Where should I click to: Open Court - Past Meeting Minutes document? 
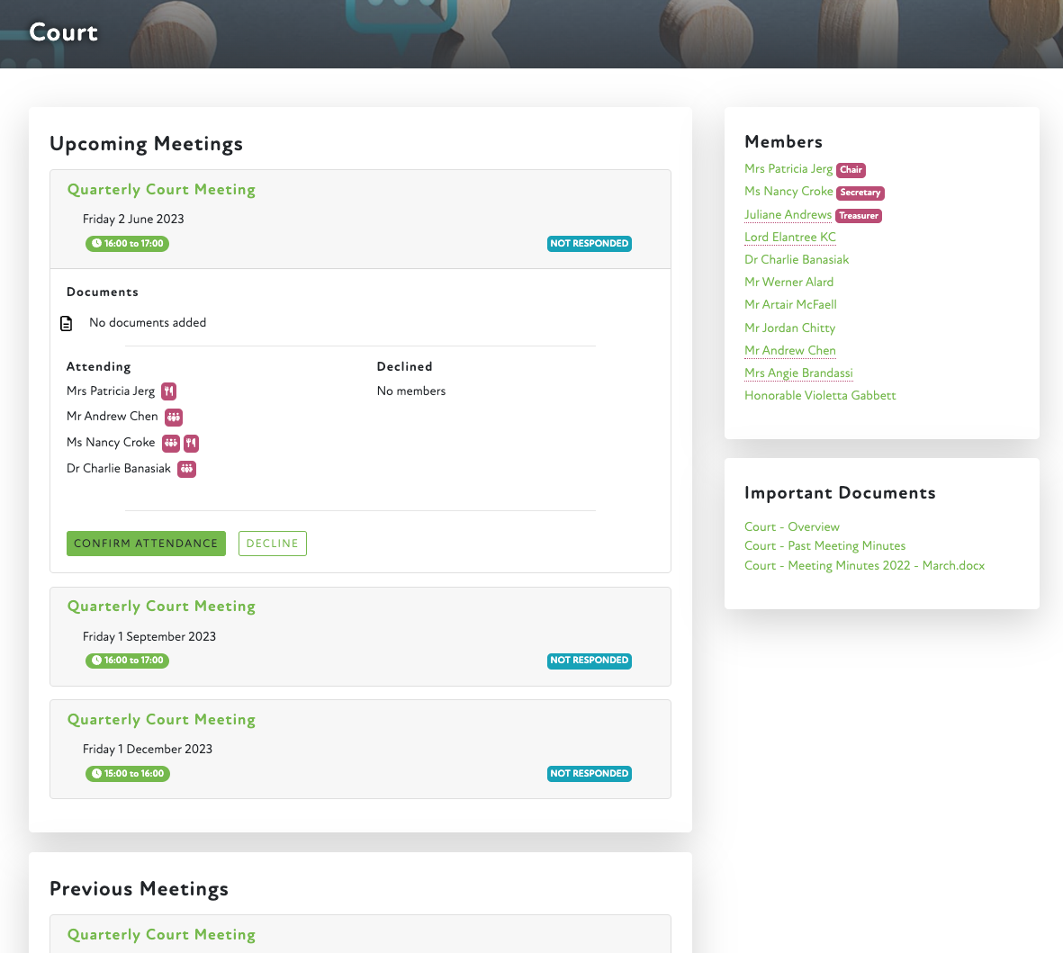[824, 546]
